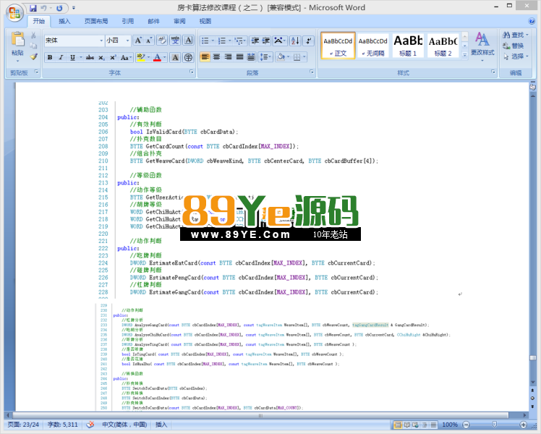Viewport: 541px width, 434px height.
Task: Open the font dialog launcher in 字体 group
Action: coord(192,72)
